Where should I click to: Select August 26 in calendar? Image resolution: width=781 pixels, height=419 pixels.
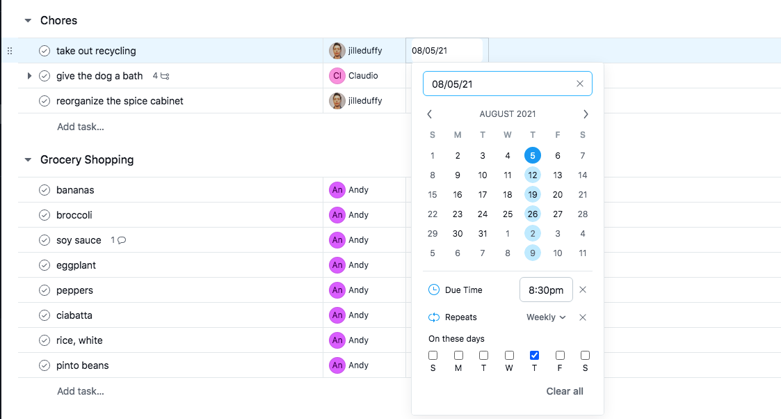click(x=533, y=214)
